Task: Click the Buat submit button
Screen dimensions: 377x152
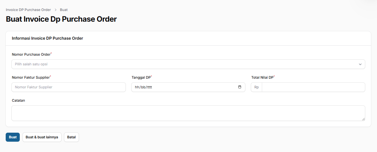Action: [x=13, y=137]
